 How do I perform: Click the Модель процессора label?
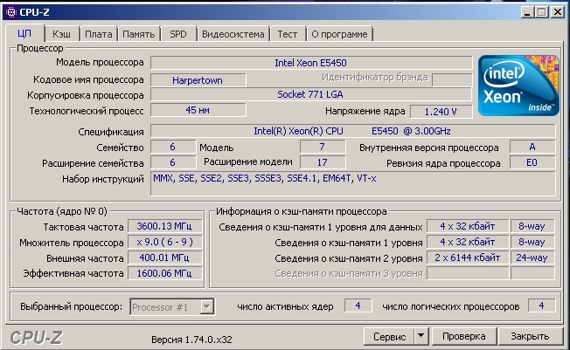(x=100, y=63)
